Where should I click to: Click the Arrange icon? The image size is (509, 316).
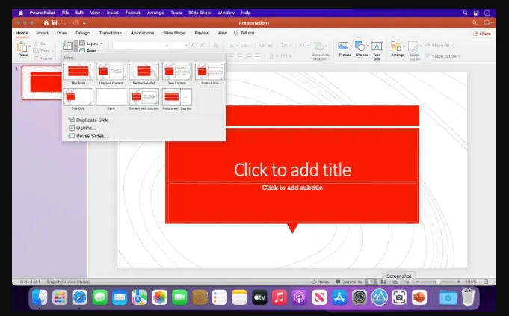395,46
